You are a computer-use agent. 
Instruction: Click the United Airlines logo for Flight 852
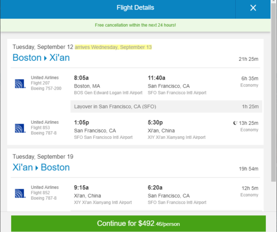coord(20,193)
